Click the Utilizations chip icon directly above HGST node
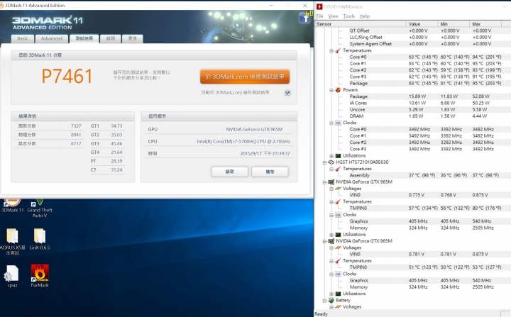 click(338, 156)
